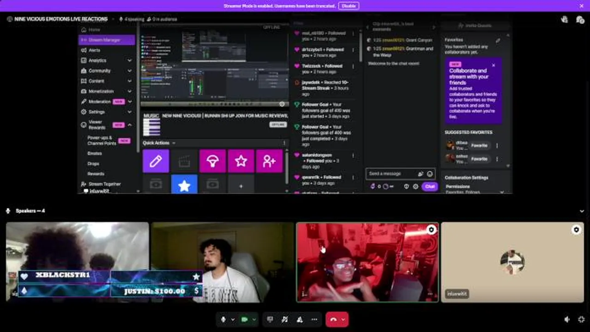Click the crossed-out noise suppression icon
Viewport: 590px width, 332px height.
[285, 320]
